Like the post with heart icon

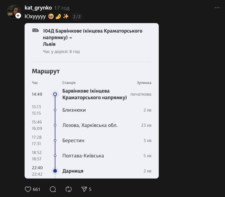tap(28, 189)
